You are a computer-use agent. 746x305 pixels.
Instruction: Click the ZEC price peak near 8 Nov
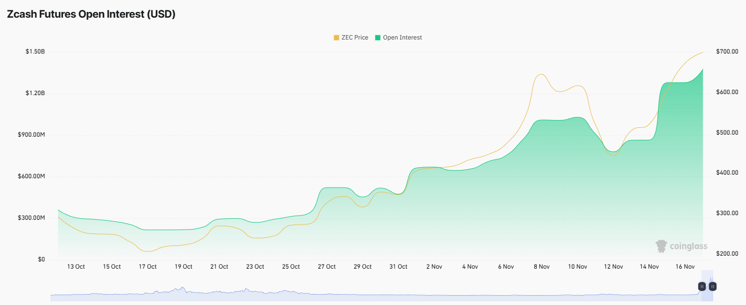coord(541,74)
